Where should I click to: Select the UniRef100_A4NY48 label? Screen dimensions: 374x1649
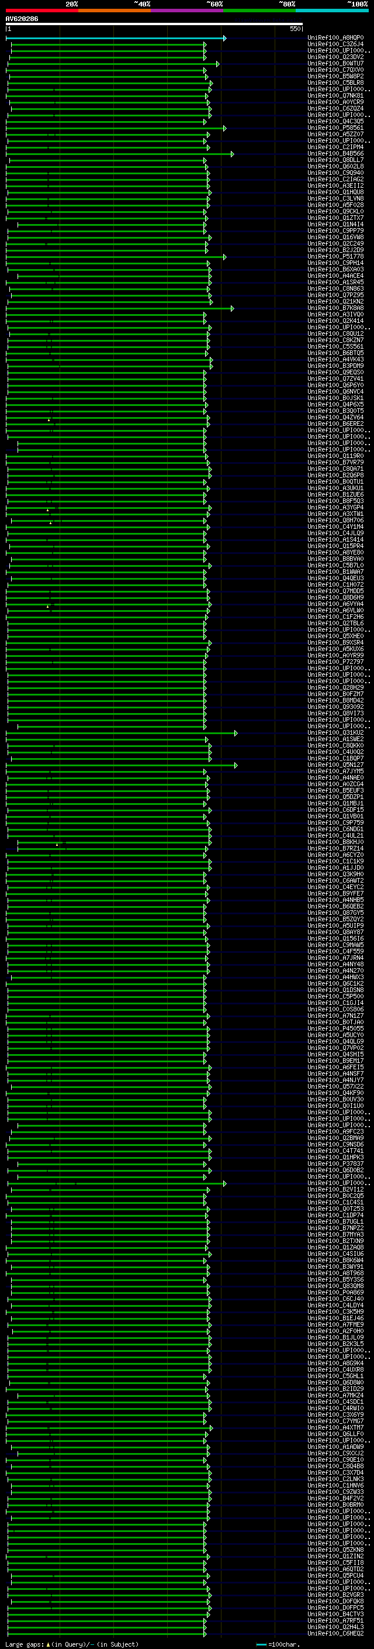tap(335, 965)
